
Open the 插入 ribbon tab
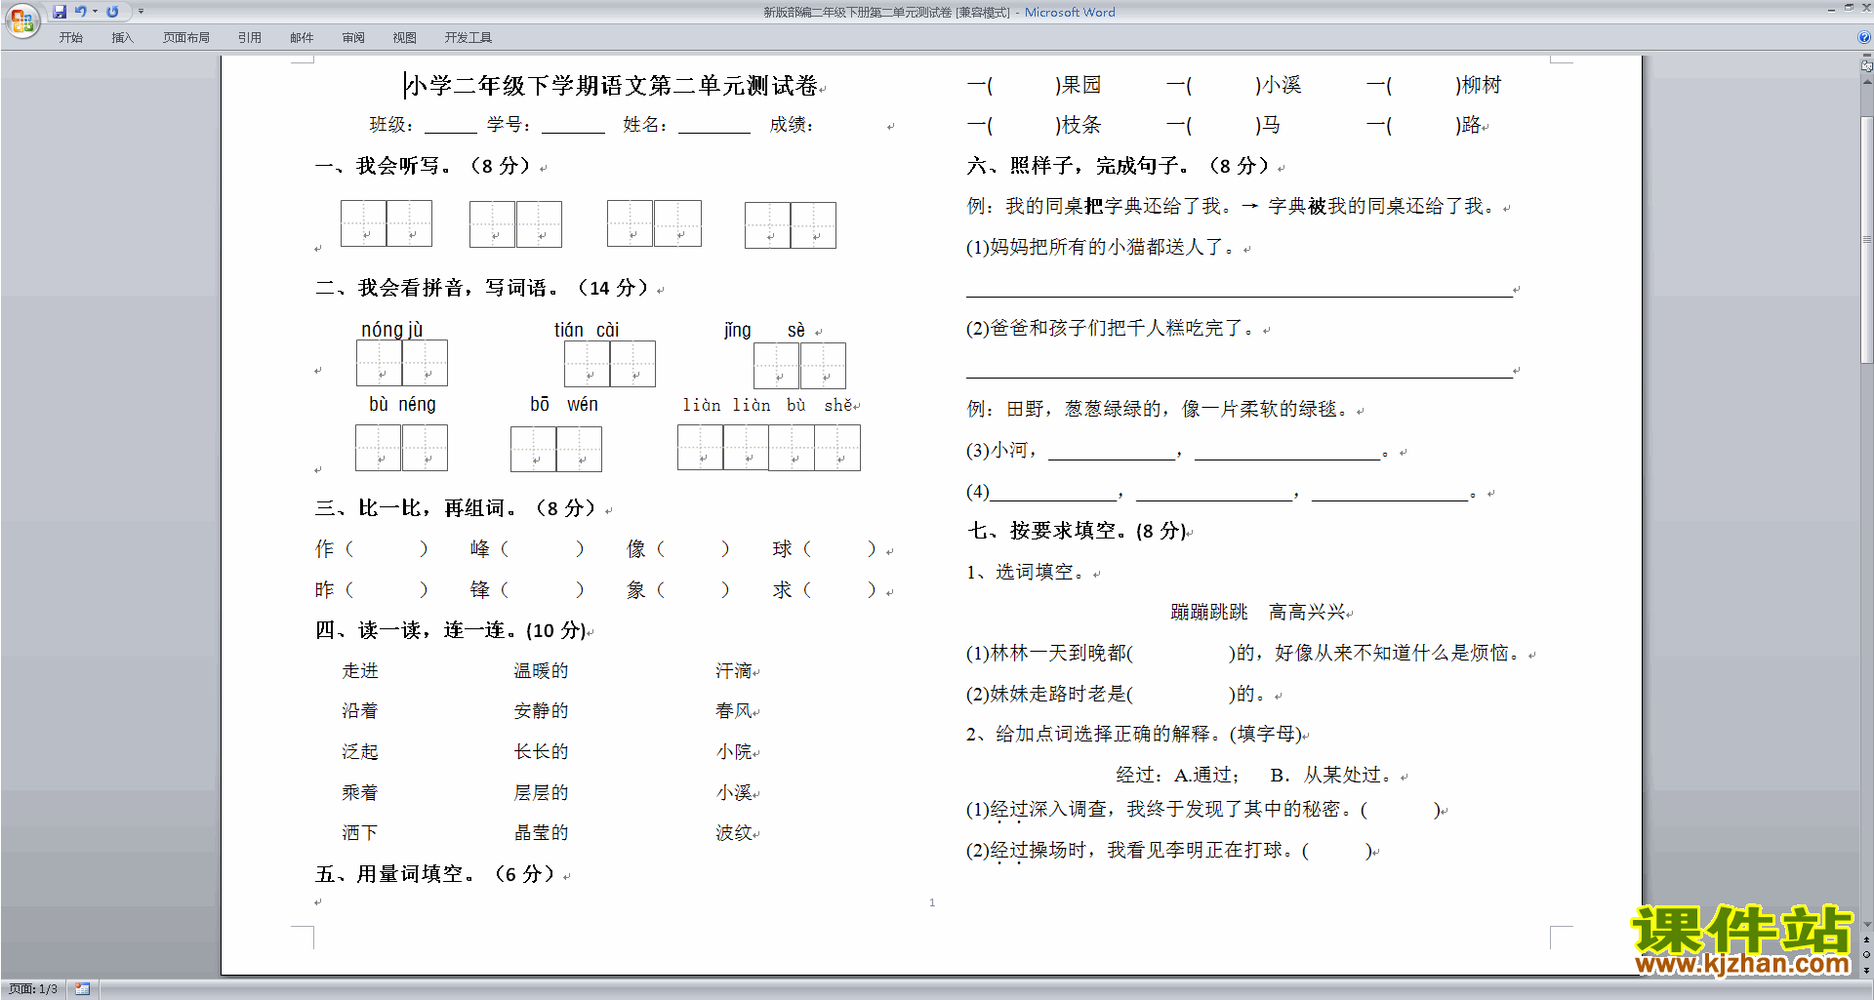122,38
